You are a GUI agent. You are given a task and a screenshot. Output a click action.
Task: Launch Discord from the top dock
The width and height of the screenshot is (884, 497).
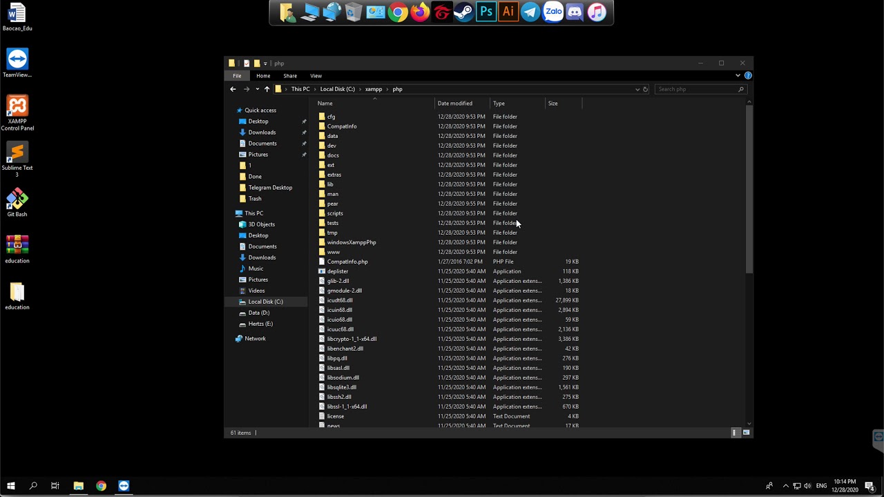tap(575, 12)
